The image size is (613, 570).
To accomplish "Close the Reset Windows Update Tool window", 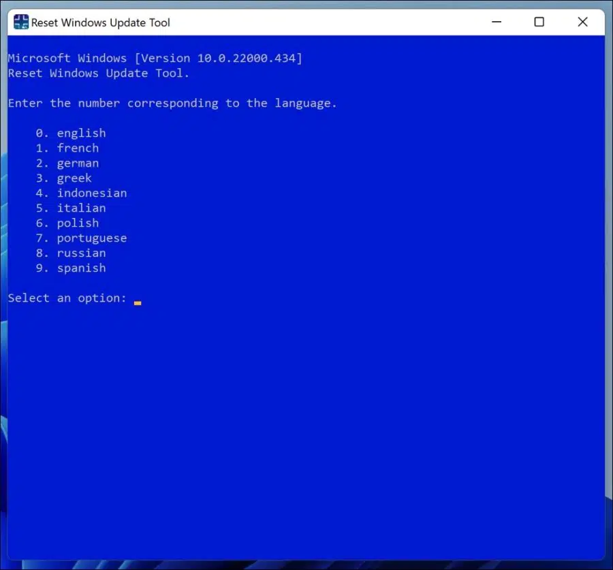I will tap(582, 22).
